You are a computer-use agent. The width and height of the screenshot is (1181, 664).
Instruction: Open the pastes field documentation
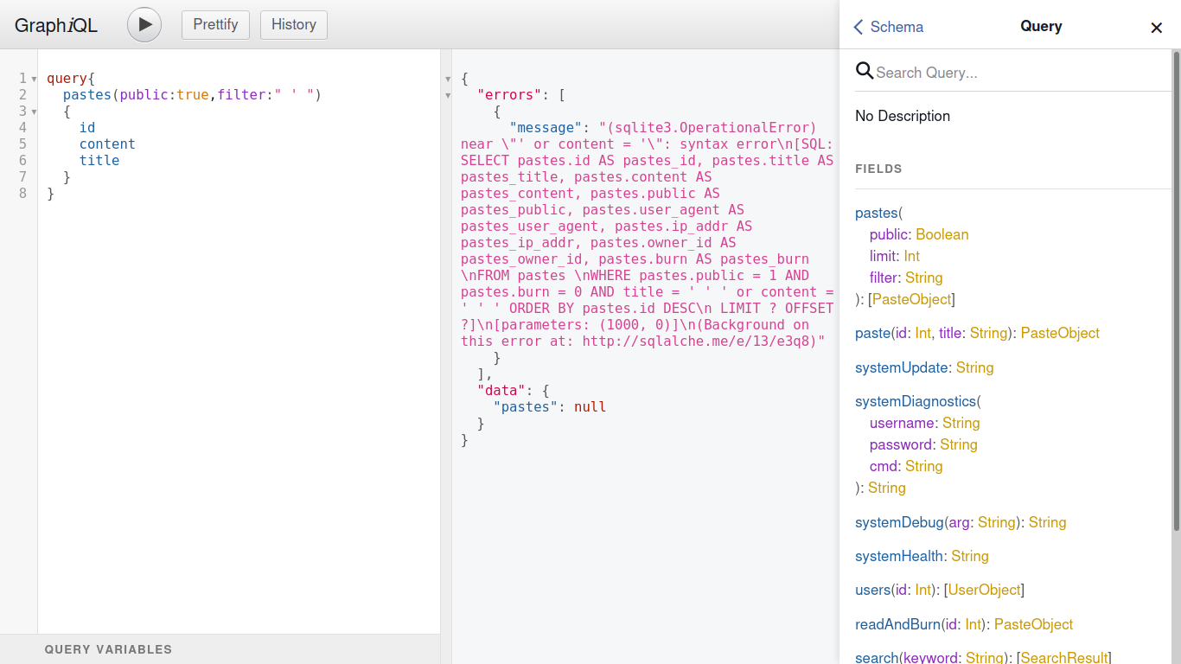tap(876, 213)
